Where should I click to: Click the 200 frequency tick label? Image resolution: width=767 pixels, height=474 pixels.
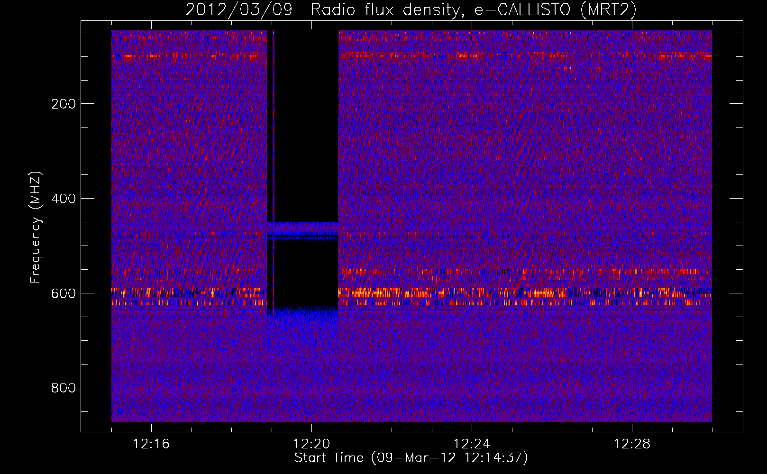pyautogui.click(x=64, y=104)
